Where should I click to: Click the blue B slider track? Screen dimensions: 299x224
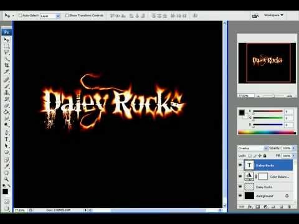[268, 125]
